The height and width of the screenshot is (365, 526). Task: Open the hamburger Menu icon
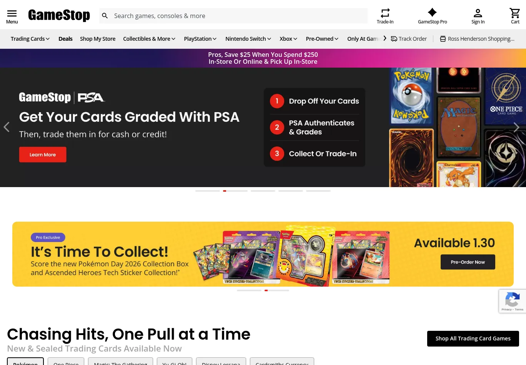[12, 13]
